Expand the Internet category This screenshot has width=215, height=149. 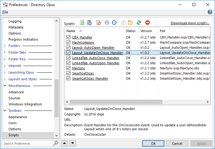pos(5,66)
